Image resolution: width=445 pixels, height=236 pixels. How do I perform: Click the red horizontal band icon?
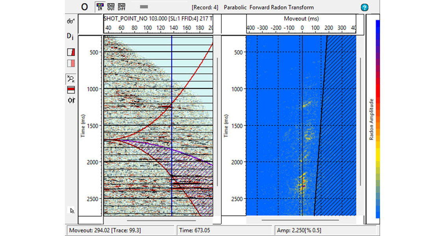click(71, 90)
